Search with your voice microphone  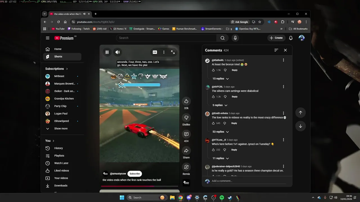(235, 38)
